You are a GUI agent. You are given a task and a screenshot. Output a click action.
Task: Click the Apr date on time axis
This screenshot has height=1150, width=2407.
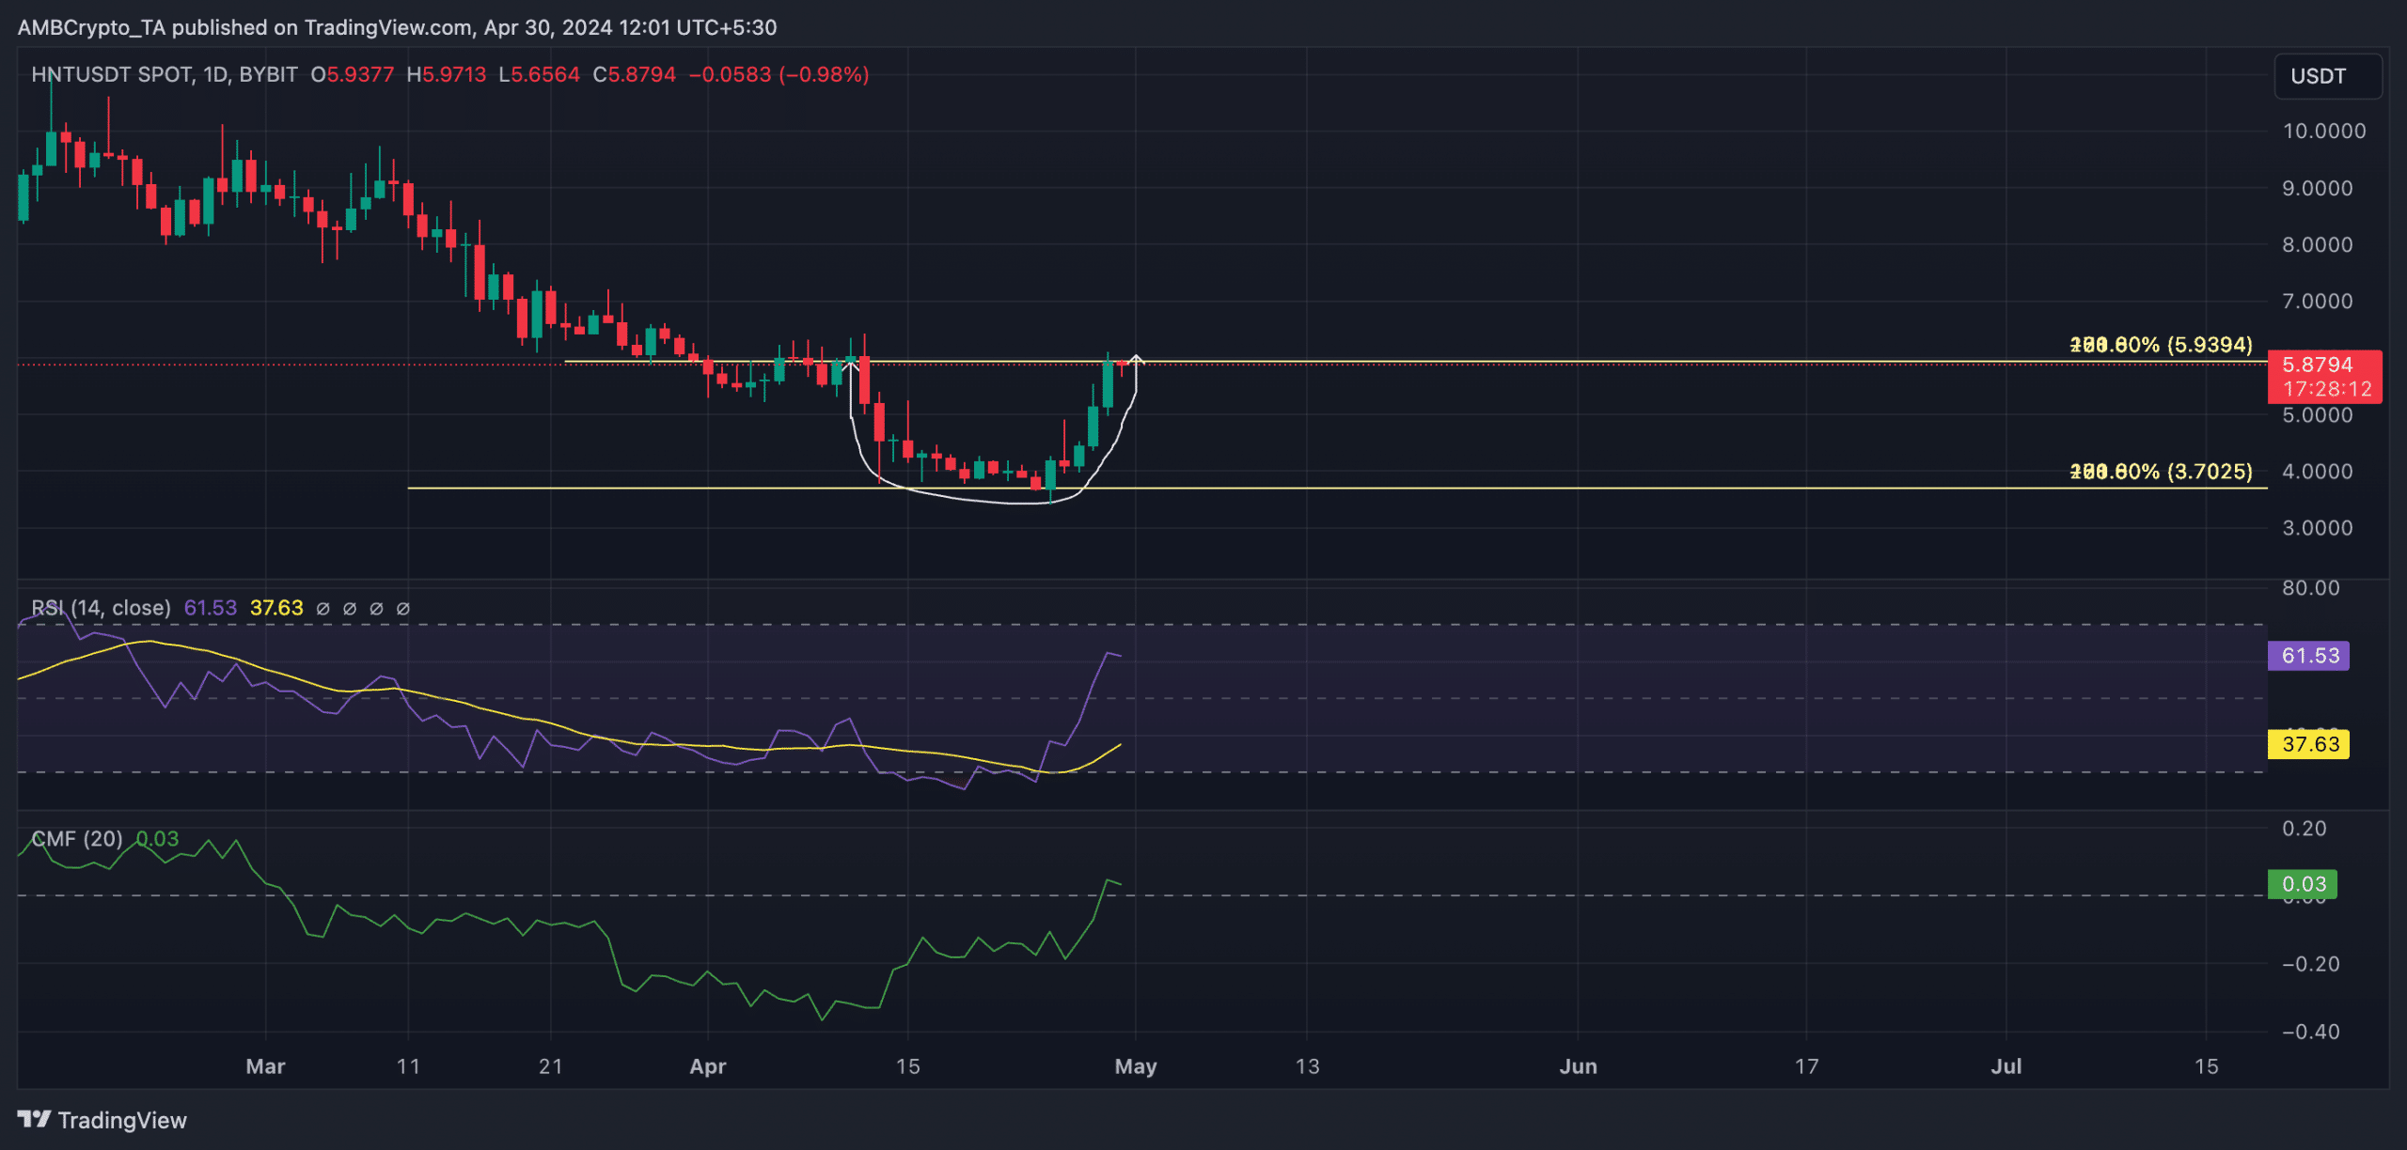pos(708,1066)
